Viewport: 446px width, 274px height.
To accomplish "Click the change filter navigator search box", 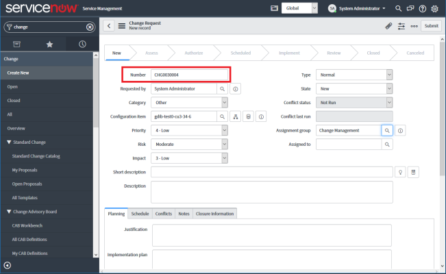I will tap(49, 27).
